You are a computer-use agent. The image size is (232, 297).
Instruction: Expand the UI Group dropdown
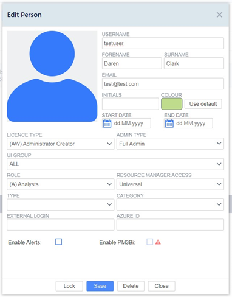tap(115, 164)
